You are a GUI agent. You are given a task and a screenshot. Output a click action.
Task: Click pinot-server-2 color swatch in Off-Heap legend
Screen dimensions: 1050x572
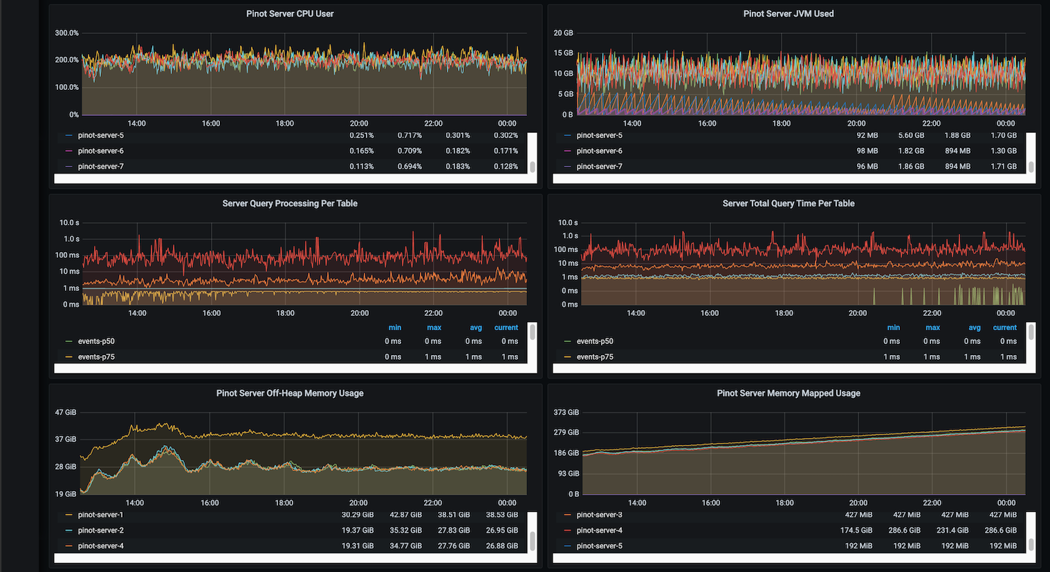(68, 531)
